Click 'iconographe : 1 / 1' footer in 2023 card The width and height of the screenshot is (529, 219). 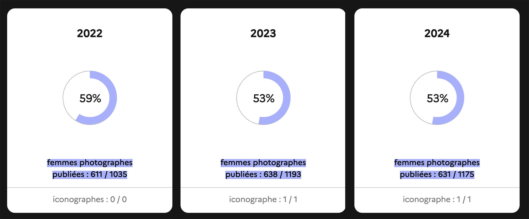(263, 199)
